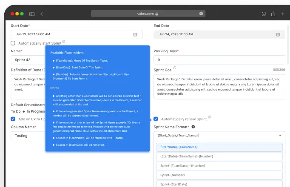Click info icon beside Automatically start Sprint

coord(64,42)
